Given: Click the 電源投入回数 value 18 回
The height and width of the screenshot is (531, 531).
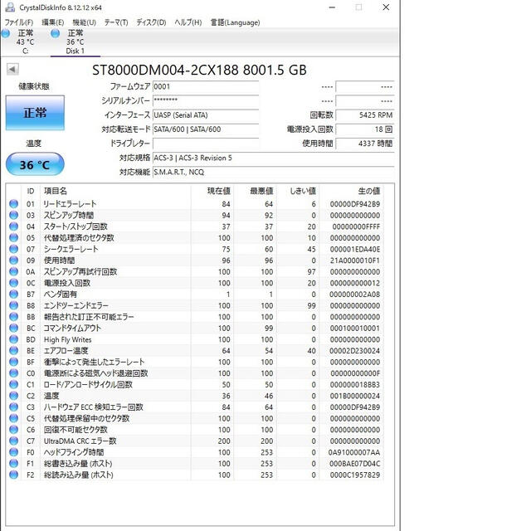Looking at the screenshot, I should pos(365,129).
